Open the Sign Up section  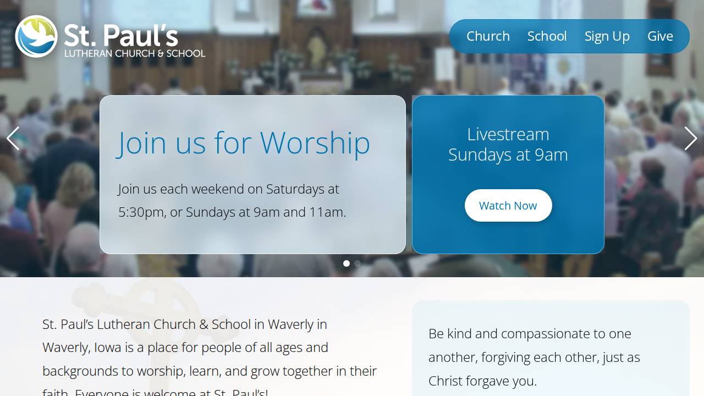(x=607, y=36)
